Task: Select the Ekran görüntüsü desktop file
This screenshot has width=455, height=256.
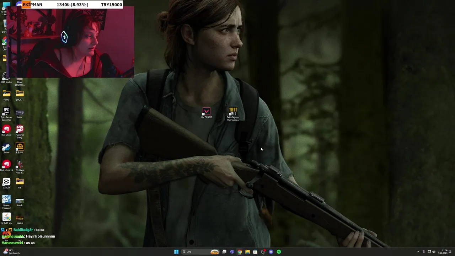Action: pyautogui.click(x=20, y=81)
